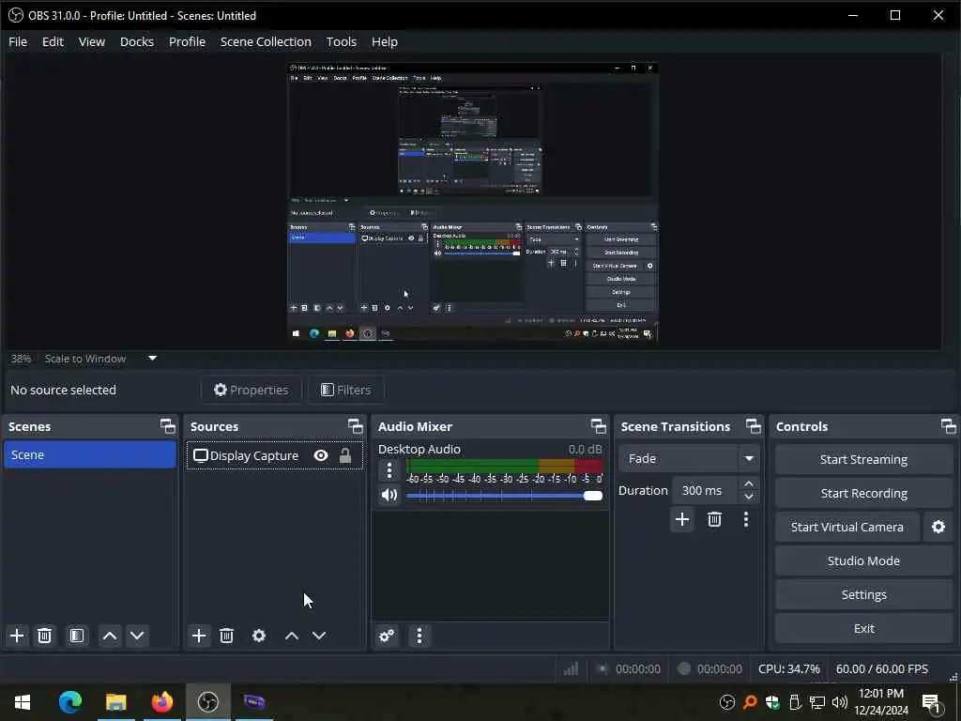This screenshot has height=721, width=961.
Task: Open advanced audio properties gears icon
Action: (x=387, y=636)
